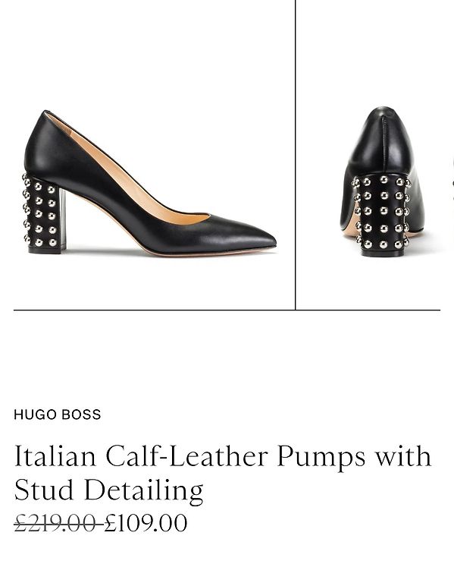Click the vertical divider between product images
The width and height of the screenshot is (454, 583).
tap(296, 155)
